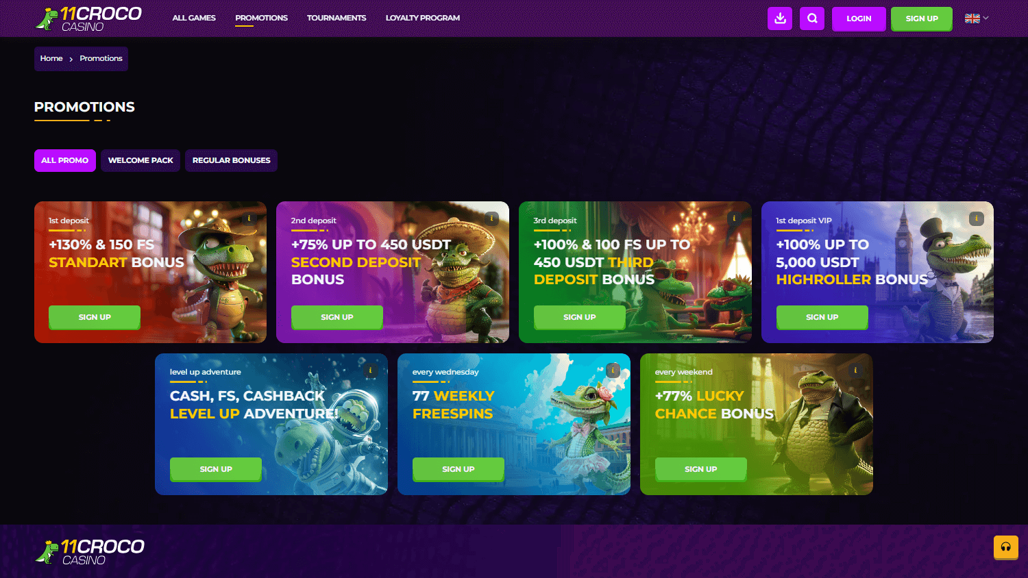This screenshot has height=578, width=1028.
Task: Open the LOYALTY PROGRAM page
Action: click(422, 18)
